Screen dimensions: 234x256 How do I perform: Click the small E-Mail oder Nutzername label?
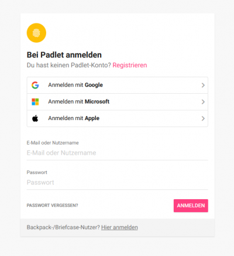(x=53, y=143)
